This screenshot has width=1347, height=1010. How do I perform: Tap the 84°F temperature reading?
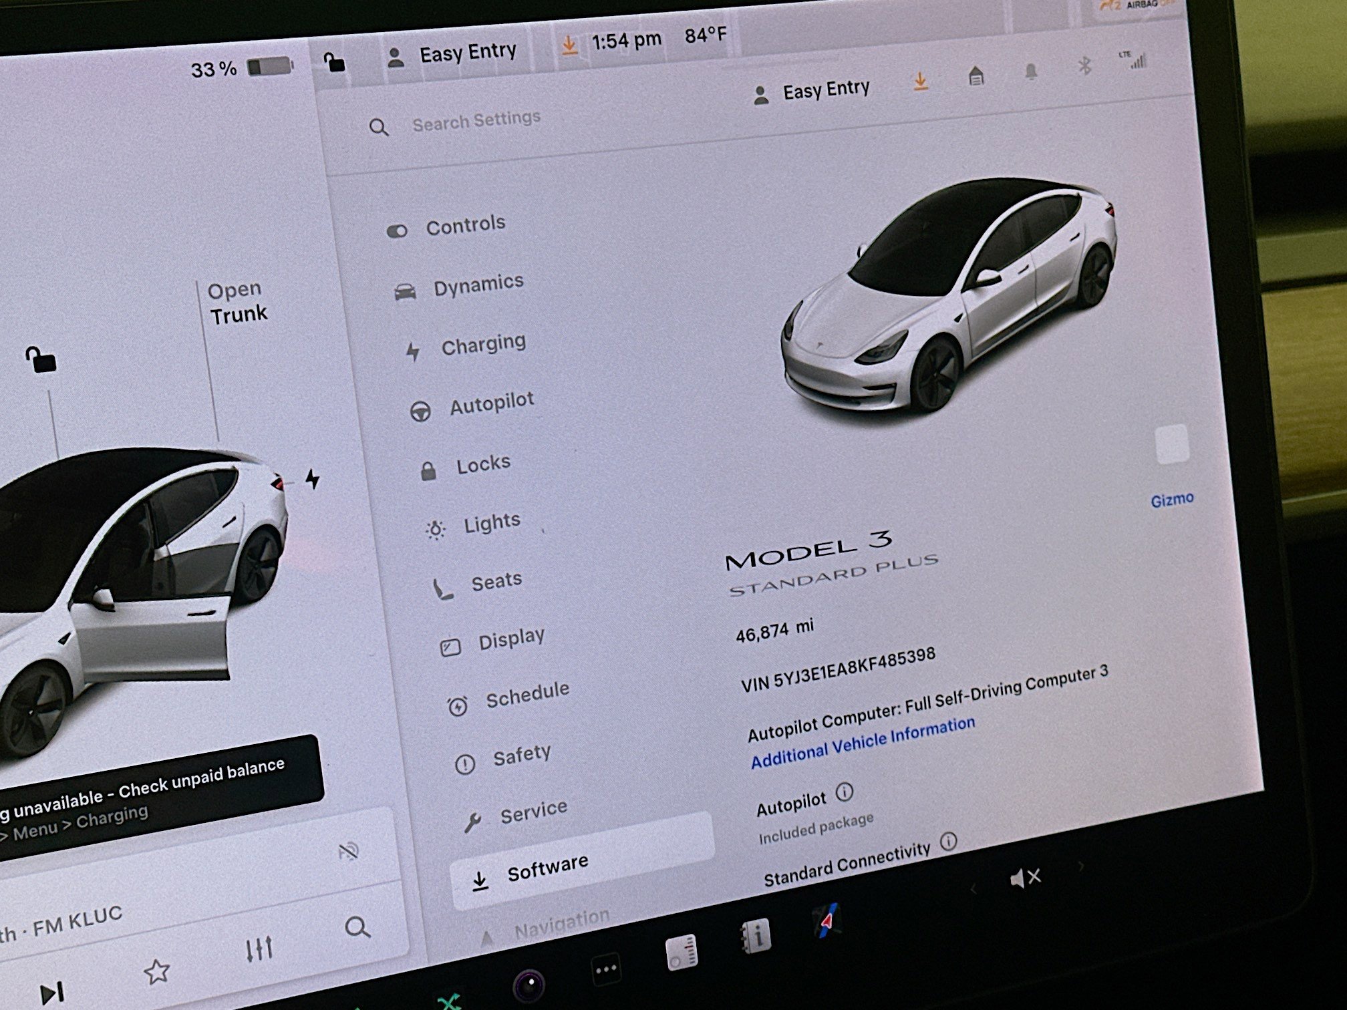click(705, 34)
